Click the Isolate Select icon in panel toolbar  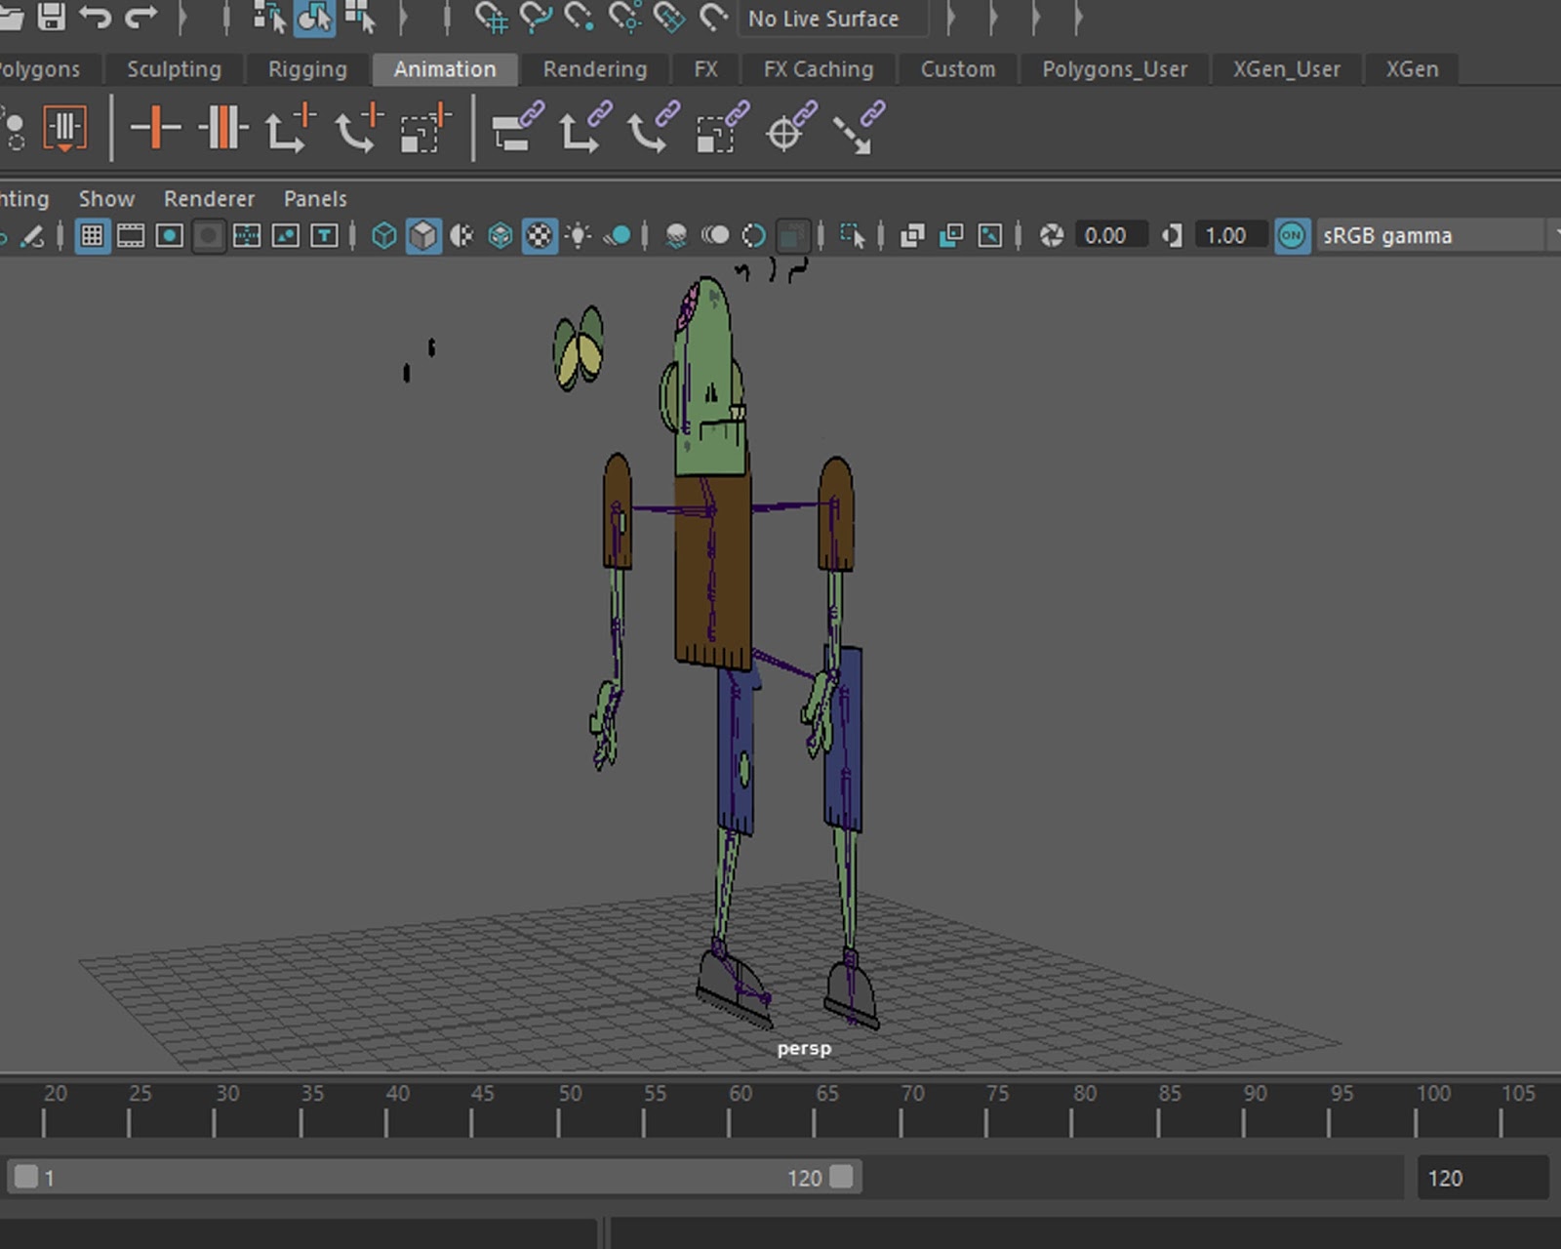click(852, 236)
